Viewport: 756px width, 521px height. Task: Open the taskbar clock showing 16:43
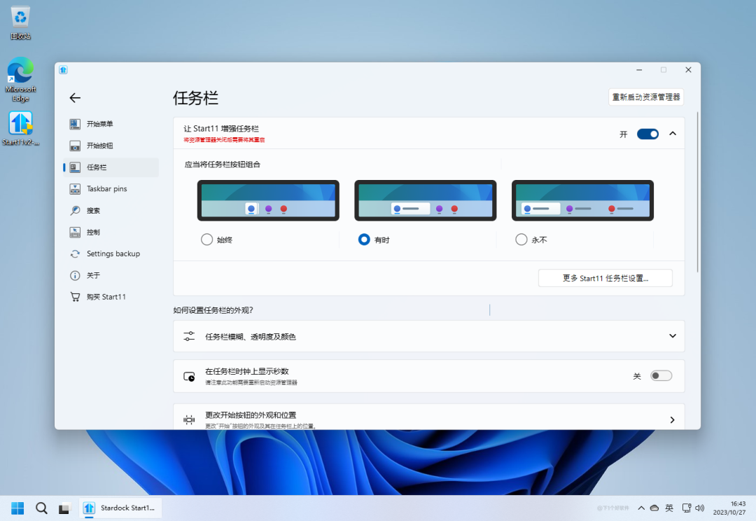[729, 508]
